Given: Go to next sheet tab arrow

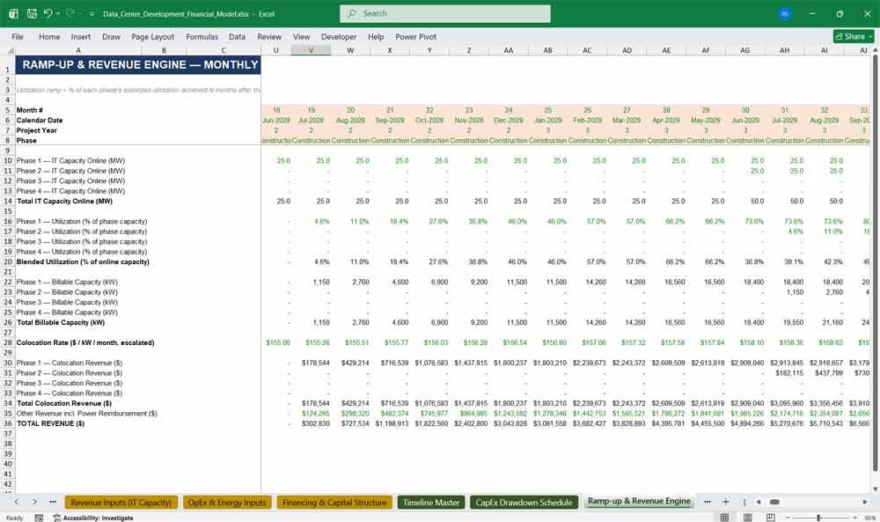Looking at the screenshot, I should pyautogui.click(x=34, y=502).
